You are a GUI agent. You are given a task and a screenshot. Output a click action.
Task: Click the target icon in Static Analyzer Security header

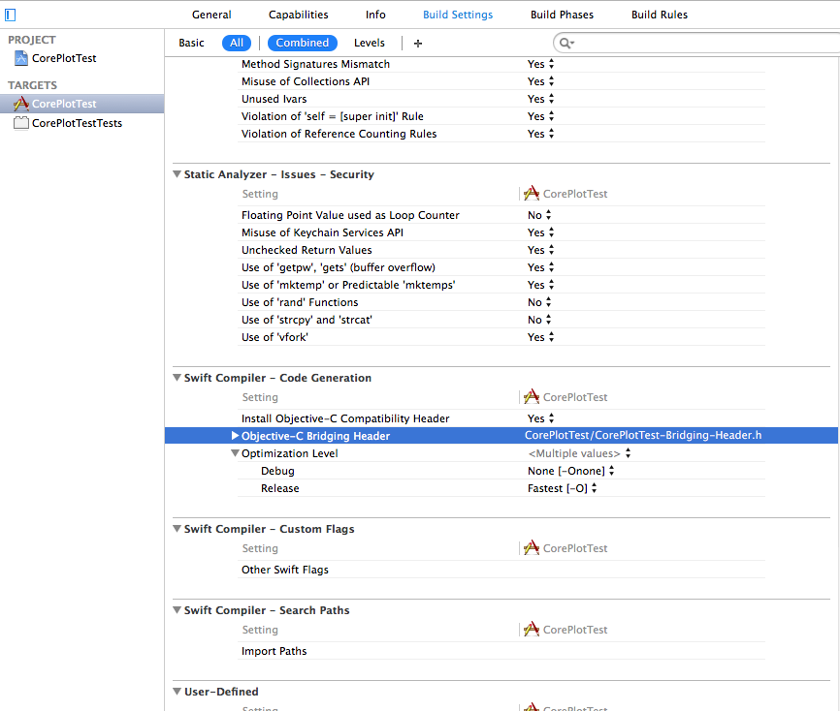(x=531, y=194)
